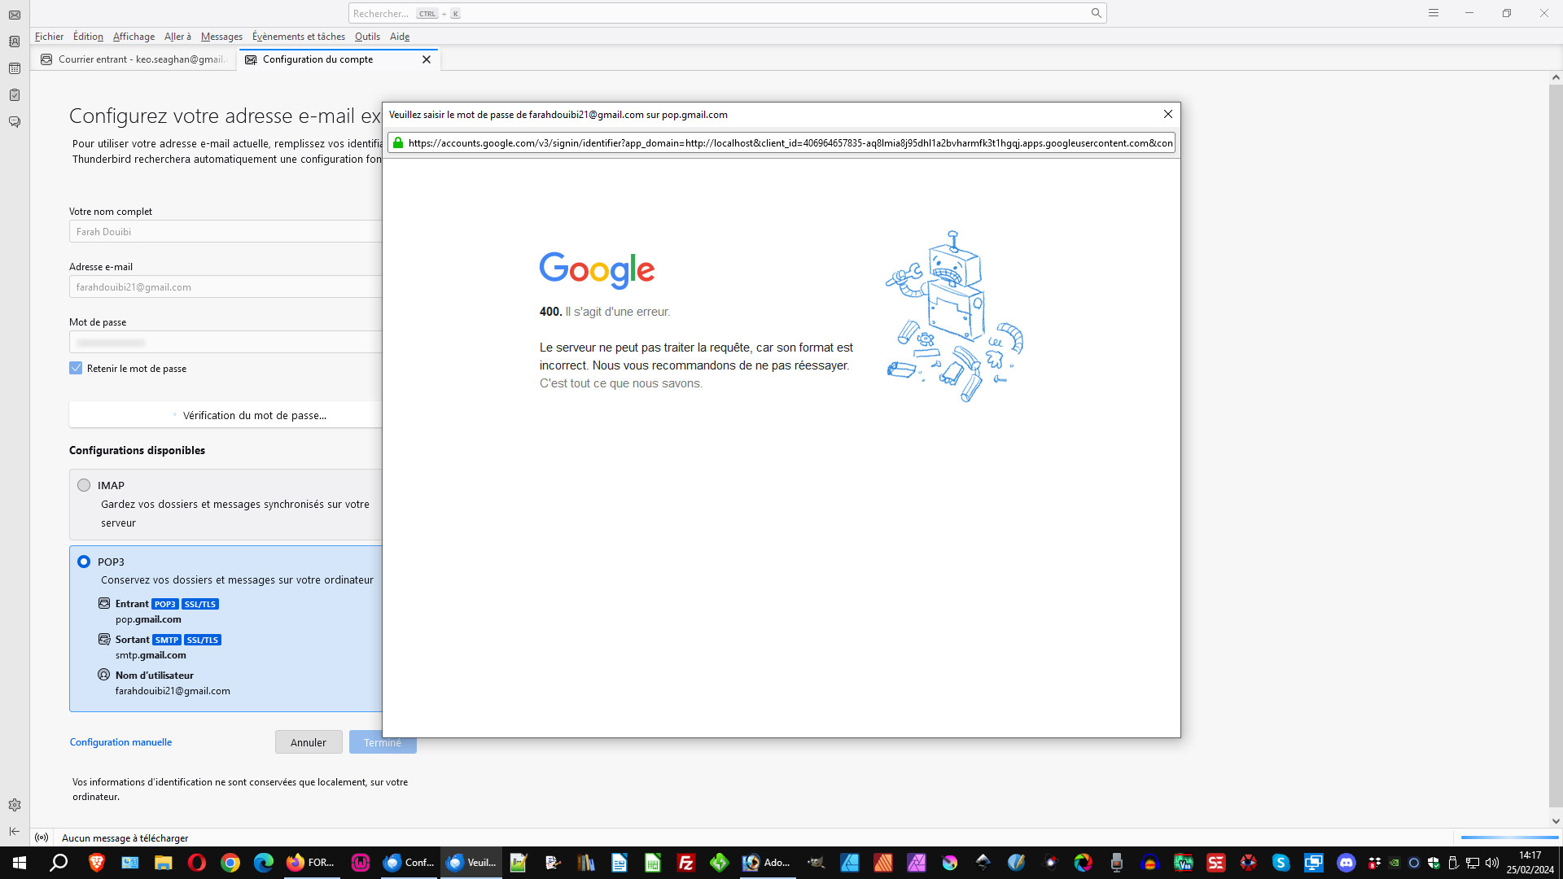
Task: Open the Fichier menu
Action: 49,37
